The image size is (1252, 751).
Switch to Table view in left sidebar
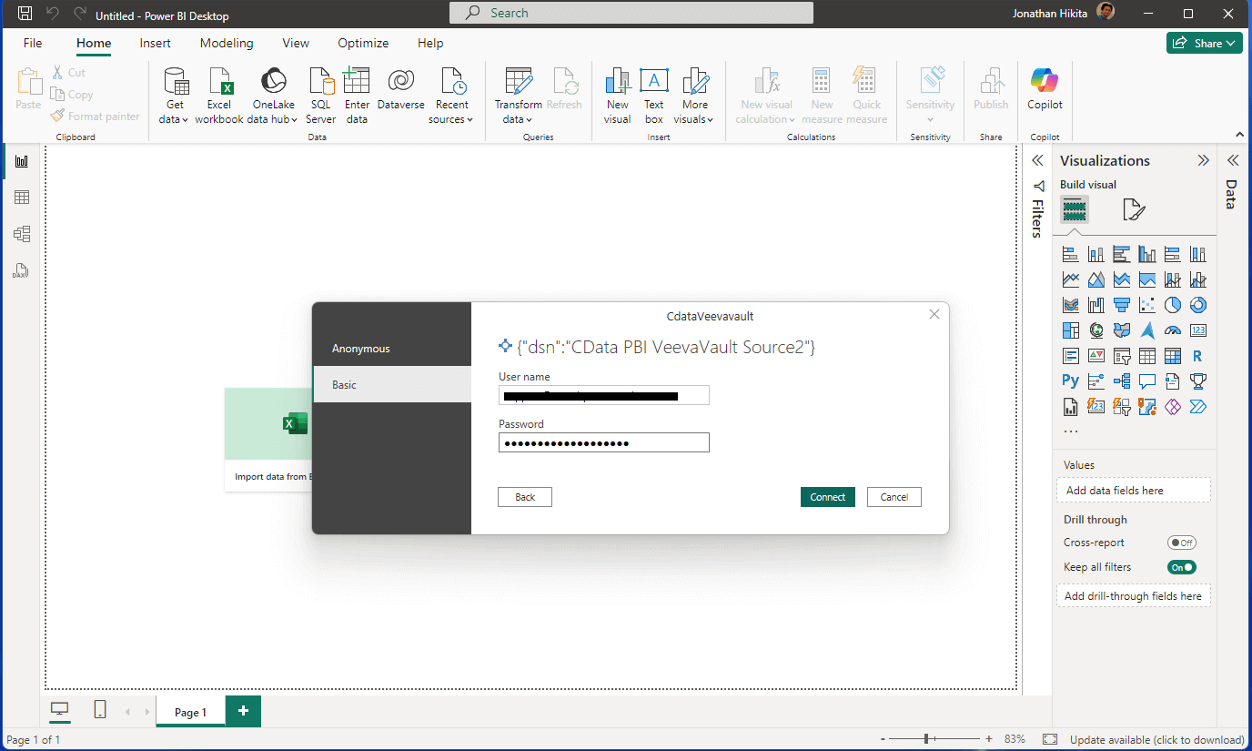point(22,198)
